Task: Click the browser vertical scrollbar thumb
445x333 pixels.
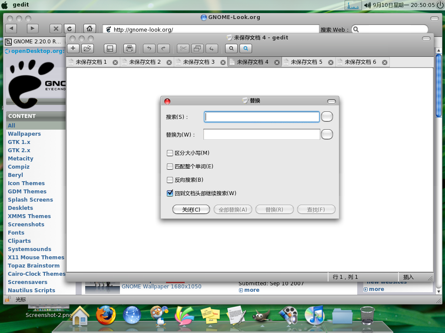Action: 438,85
